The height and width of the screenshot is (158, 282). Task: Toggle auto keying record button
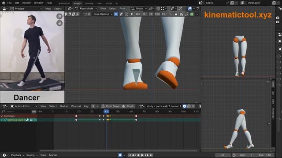pos(120,155)
